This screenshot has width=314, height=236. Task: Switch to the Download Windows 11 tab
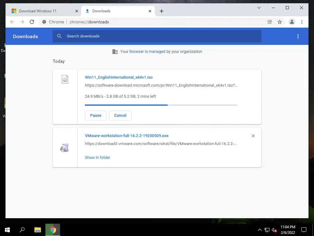(43, 11)
